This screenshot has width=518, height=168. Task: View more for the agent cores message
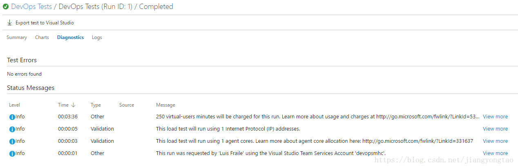click(495, 141)
